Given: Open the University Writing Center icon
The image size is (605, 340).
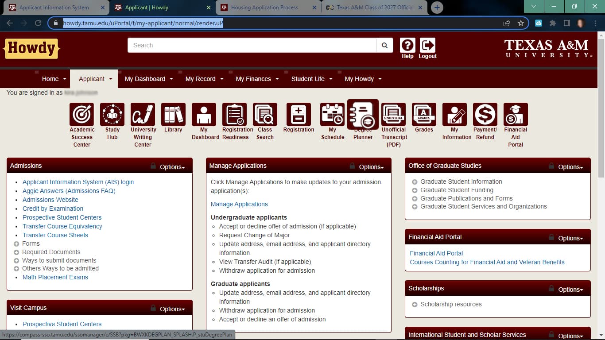Looking at the screenshot, I should point(143,115).
